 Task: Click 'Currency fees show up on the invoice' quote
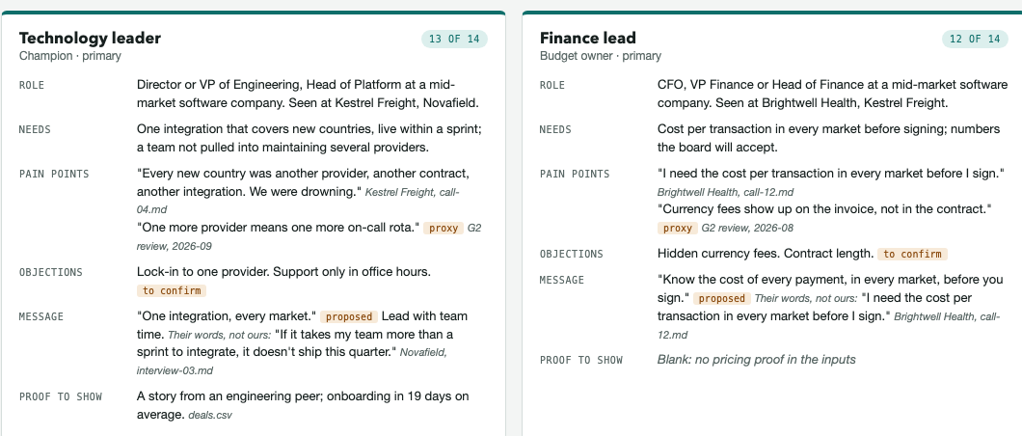click(824, 209)
